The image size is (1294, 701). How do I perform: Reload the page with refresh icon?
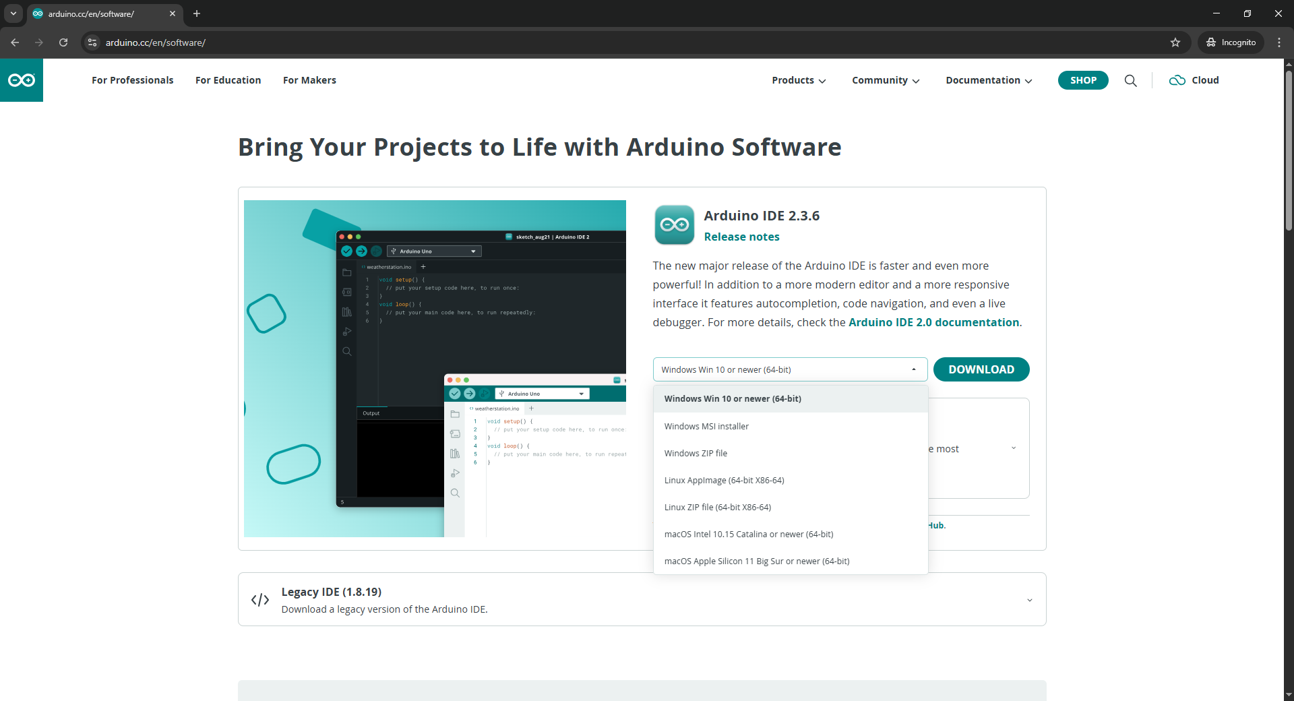click(x=63, y=42)
